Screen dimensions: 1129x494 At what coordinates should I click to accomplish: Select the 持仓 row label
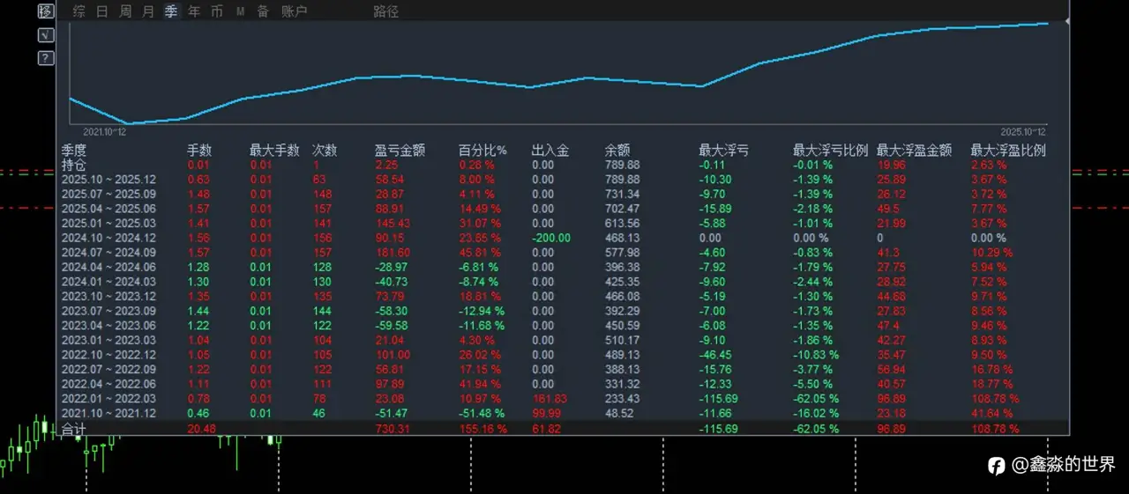74,165
